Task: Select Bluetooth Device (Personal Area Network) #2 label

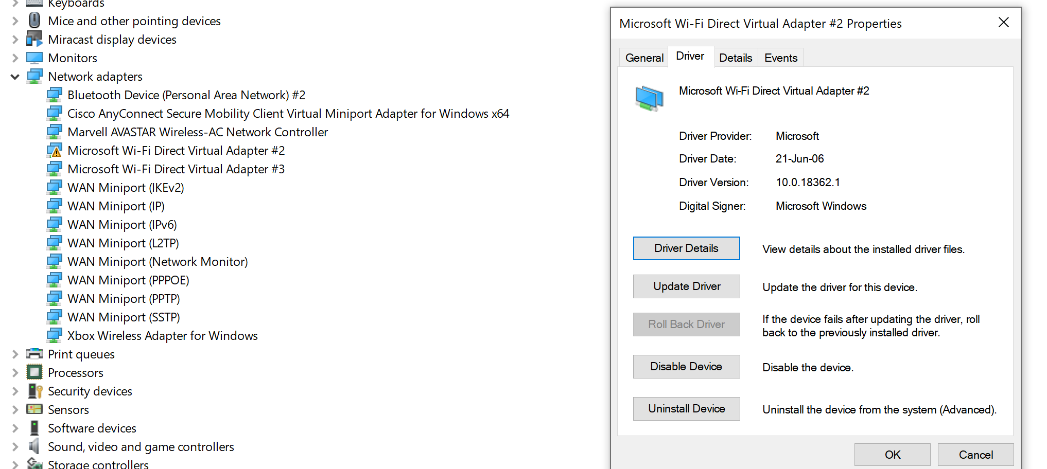Action: click(x=186, y=95)
